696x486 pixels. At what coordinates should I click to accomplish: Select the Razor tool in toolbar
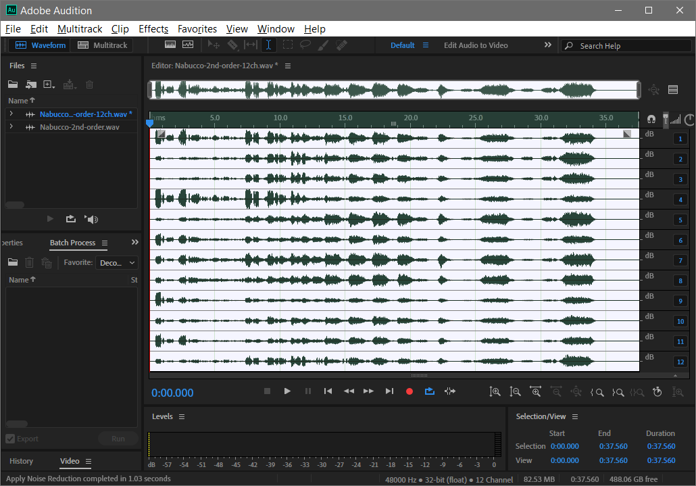tap(232, 45)
